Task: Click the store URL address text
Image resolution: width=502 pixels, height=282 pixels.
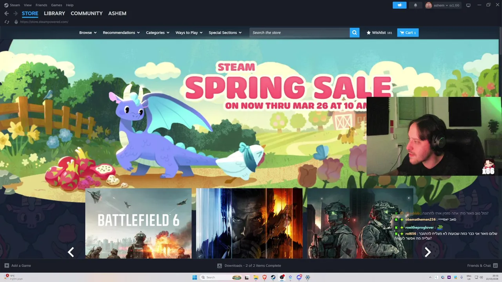Action: pos(44,22)
